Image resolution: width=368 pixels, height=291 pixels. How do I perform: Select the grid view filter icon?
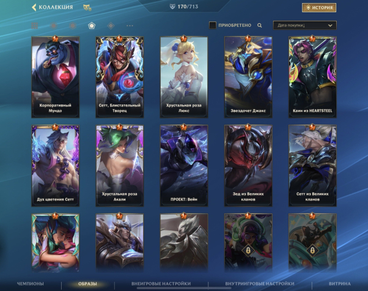pos(35,26)
